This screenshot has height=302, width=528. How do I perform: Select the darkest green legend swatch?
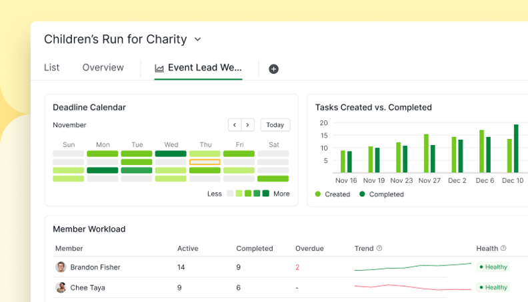pyautogui.click(x=266, y=194)
